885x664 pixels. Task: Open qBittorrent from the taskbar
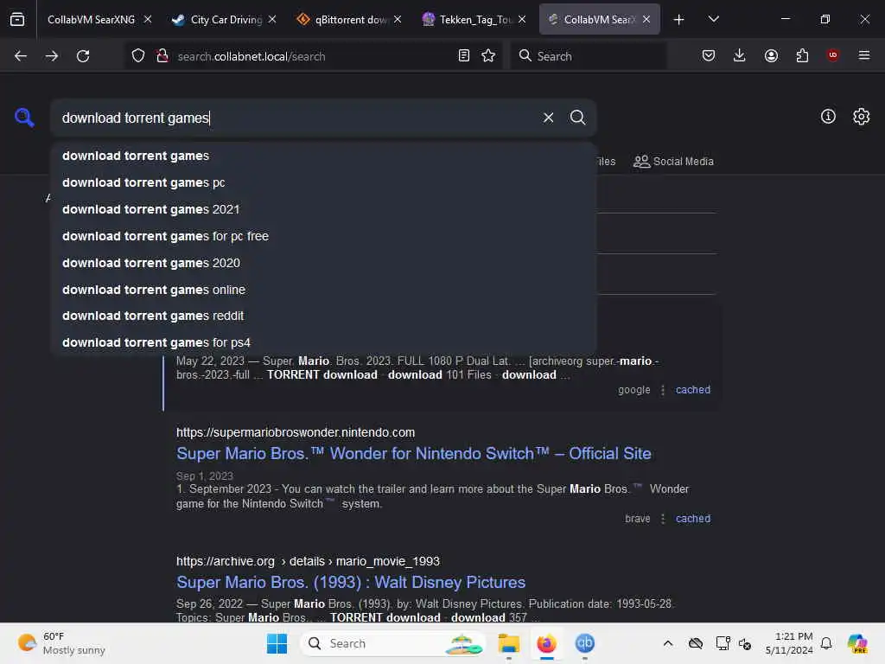pyautogui.click(x=585, y=643)
